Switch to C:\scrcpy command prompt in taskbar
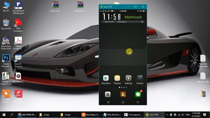Viewport: 210px width, 118px height. pos(133,115)
